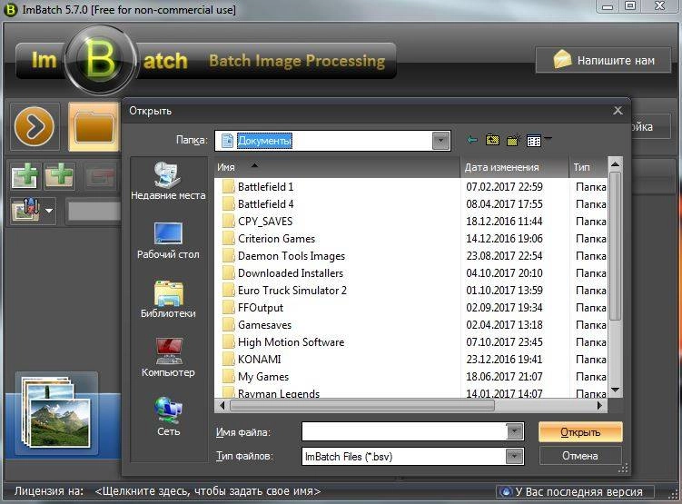Close the Открыть dialog
682x504 pixels.
coord(618,111)
